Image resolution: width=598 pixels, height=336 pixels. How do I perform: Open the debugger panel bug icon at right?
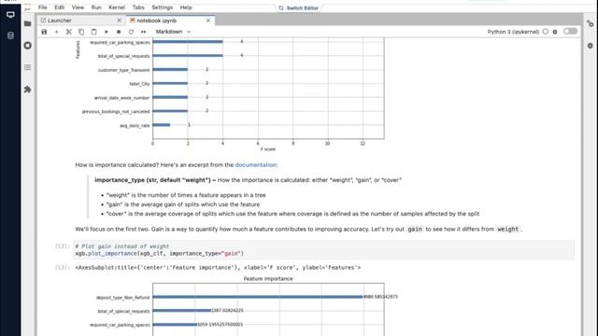pos(591,46)
